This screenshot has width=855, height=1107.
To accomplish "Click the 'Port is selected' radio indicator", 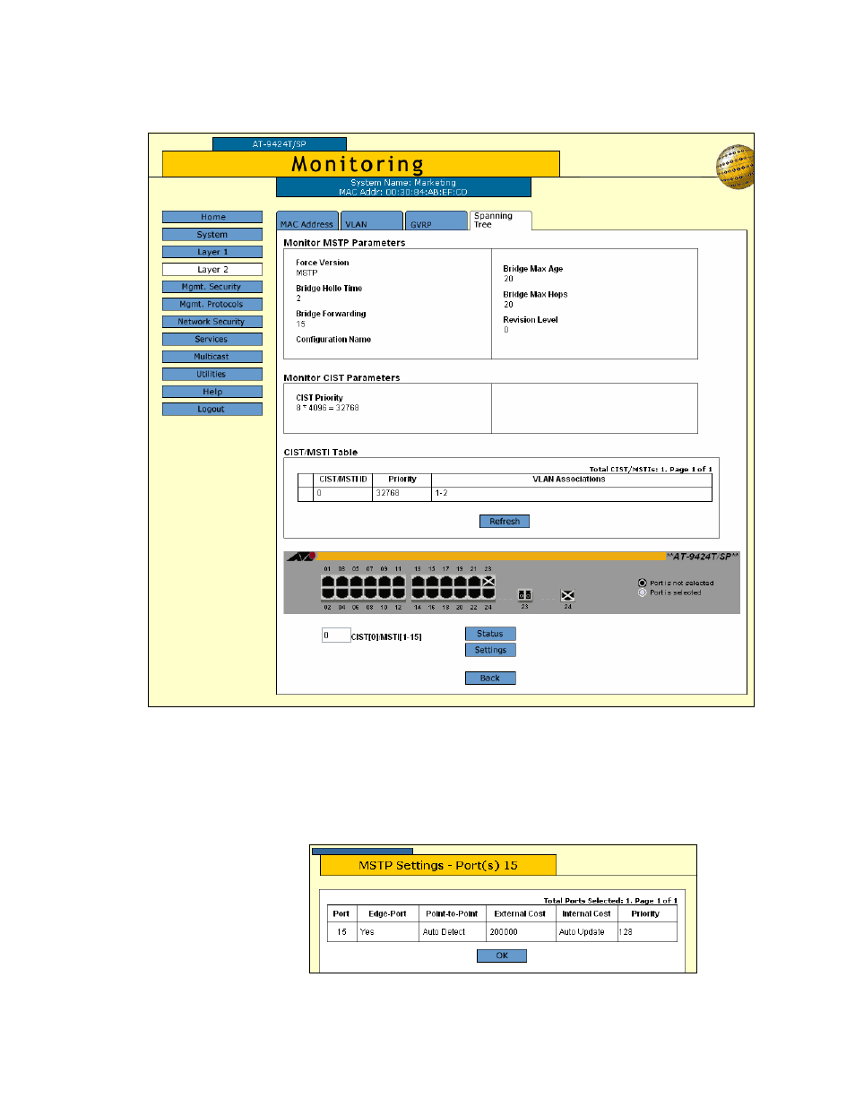I will [x=642, y=592].
